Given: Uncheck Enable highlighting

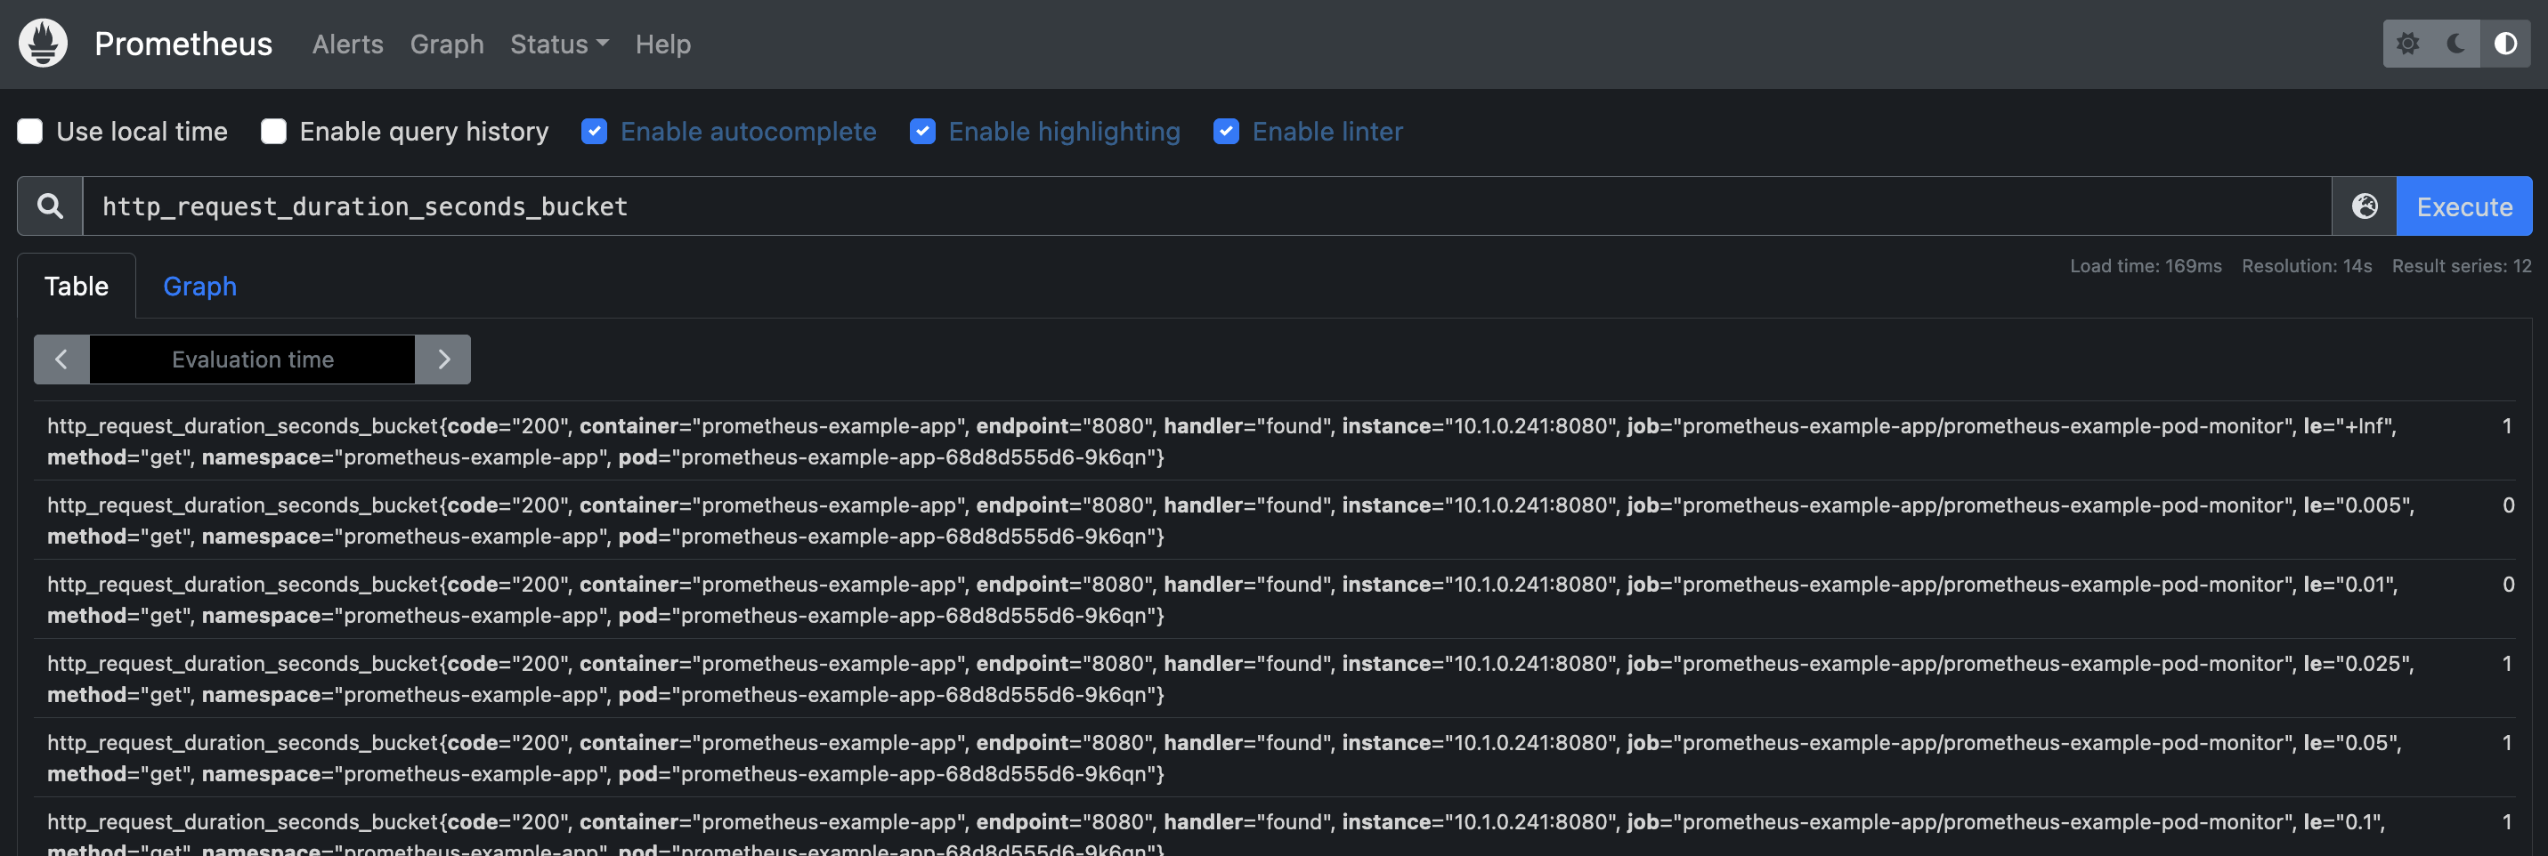Looking at the screenshot, I should 923,132.
